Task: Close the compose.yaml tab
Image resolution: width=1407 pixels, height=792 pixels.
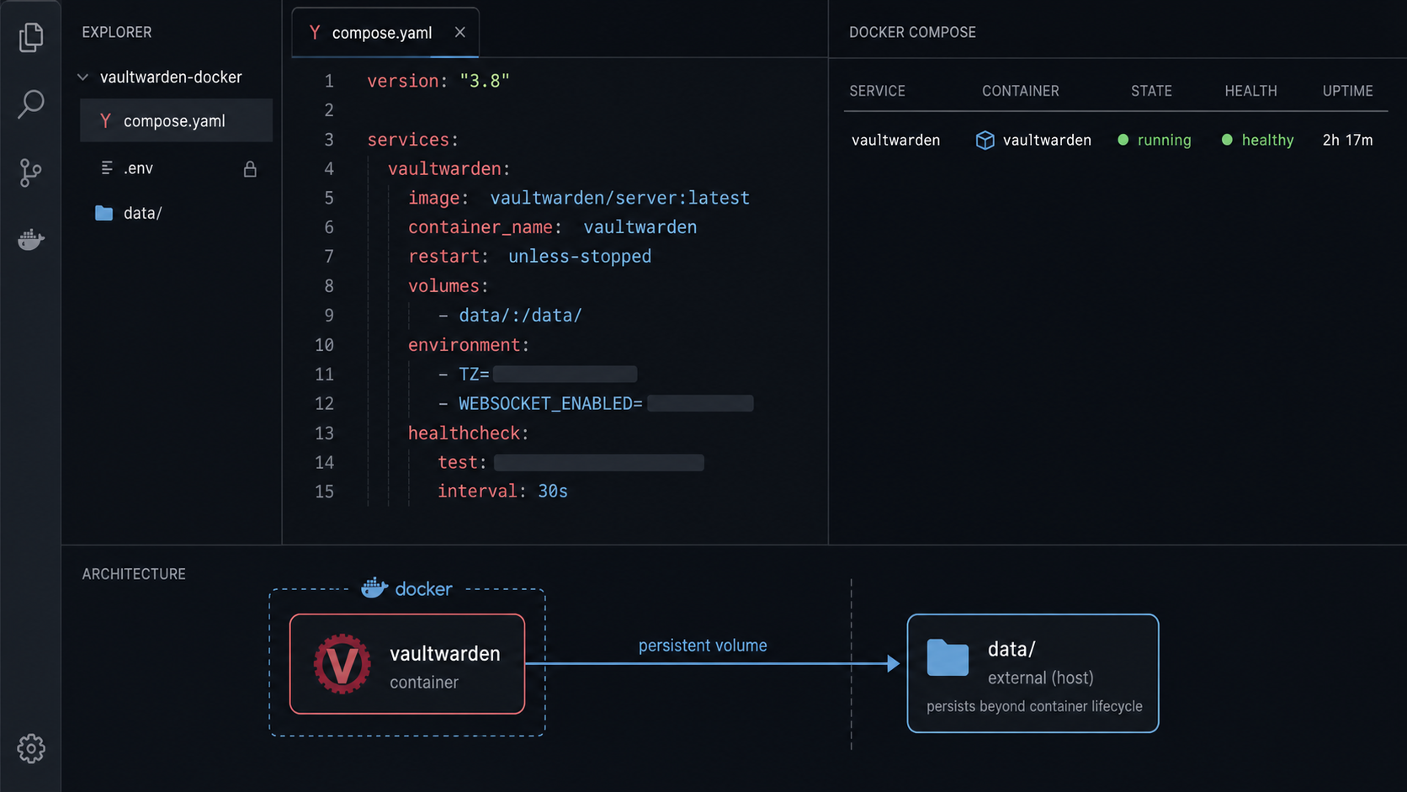Action: 459,32
